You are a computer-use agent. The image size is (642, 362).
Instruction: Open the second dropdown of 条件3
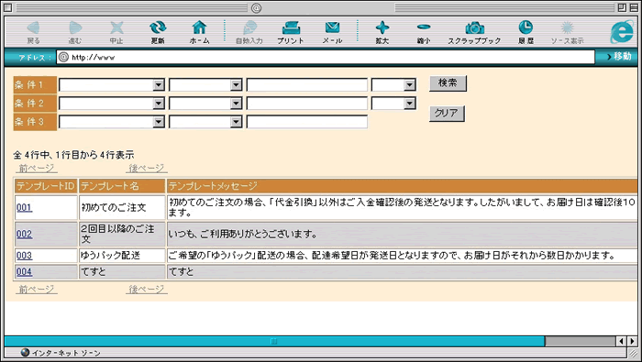click(205, 122)
